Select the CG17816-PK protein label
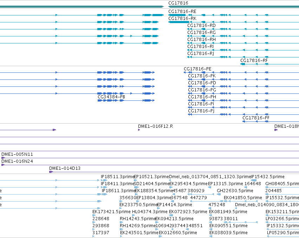Image resolution: width=299 pixels, height=238 pixels. click(202, 76)
